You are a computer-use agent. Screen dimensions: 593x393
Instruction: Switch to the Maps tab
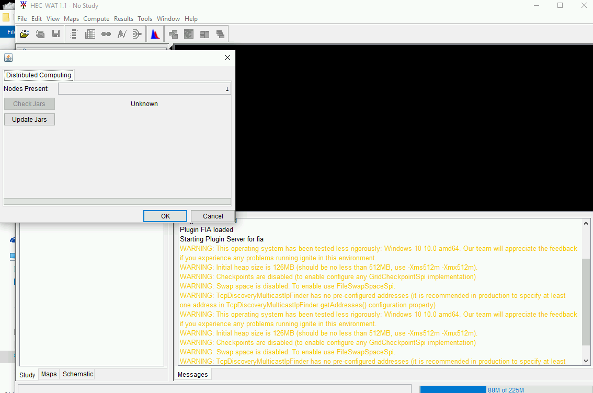49,374
